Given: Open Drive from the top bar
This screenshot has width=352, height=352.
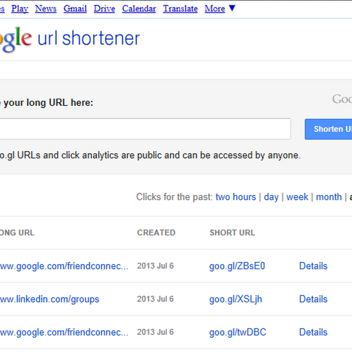Looking at the screenshot, I should point(104,8).
